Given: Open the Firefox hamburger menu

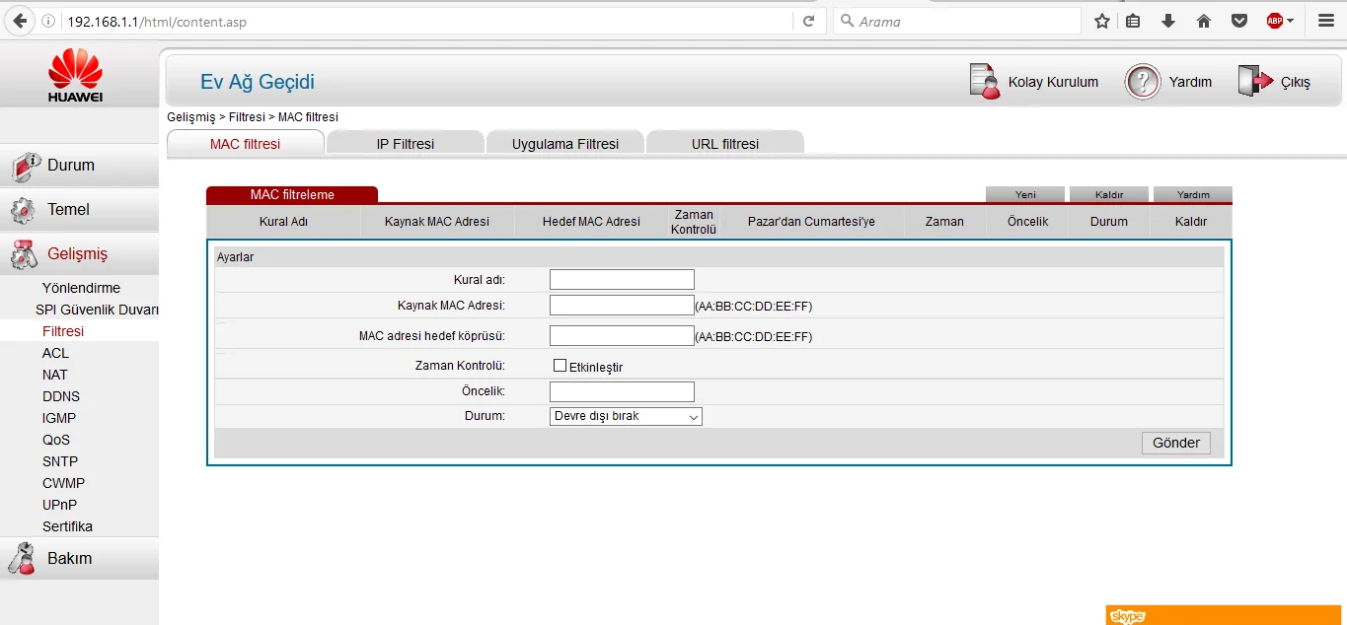Looking at the screenshot, I should (1325, 21).
